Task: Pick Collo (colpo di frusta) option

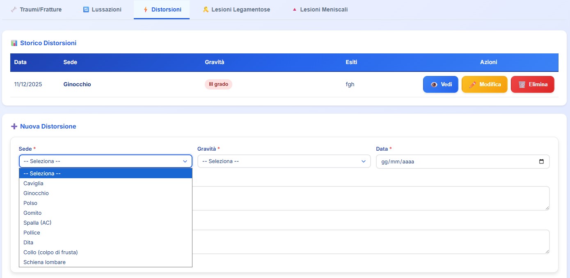Action: click(x=50, y=252)
